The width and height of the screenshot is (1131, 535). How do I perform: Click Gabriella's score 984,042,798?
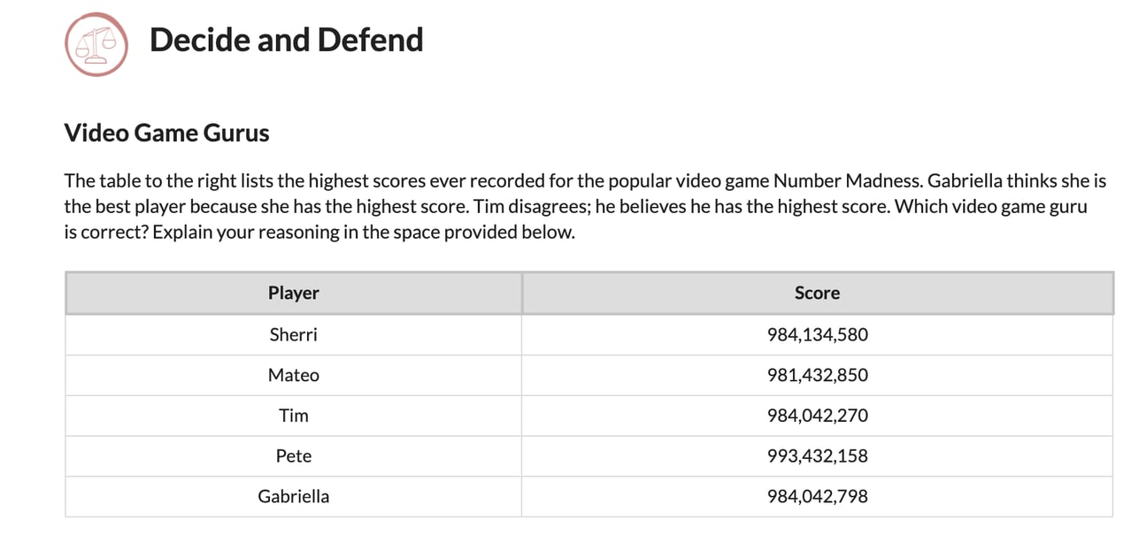[817, 496]
